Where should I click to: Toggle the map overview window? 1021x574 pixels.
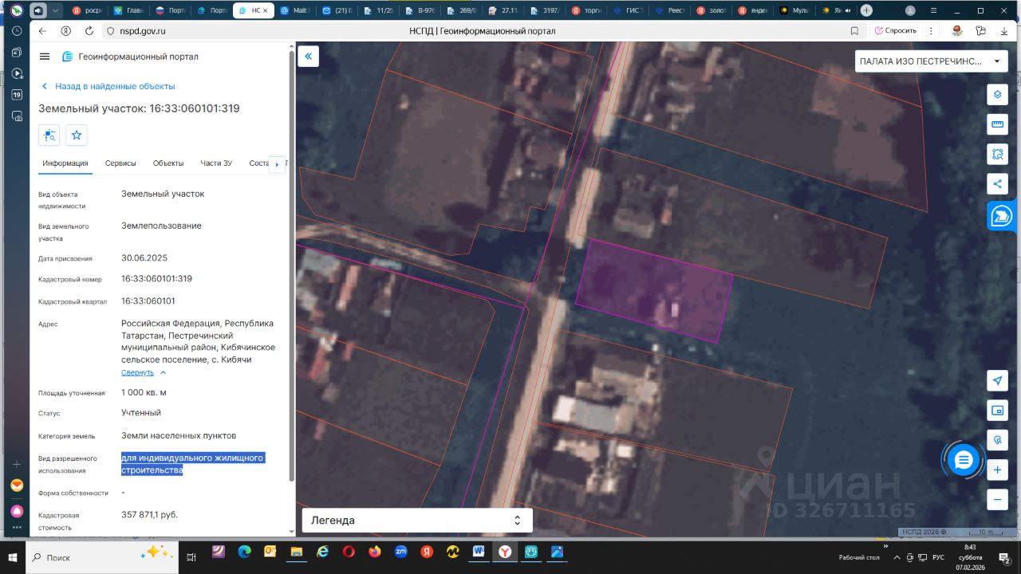pyautogui.click(x=997, y=411)
